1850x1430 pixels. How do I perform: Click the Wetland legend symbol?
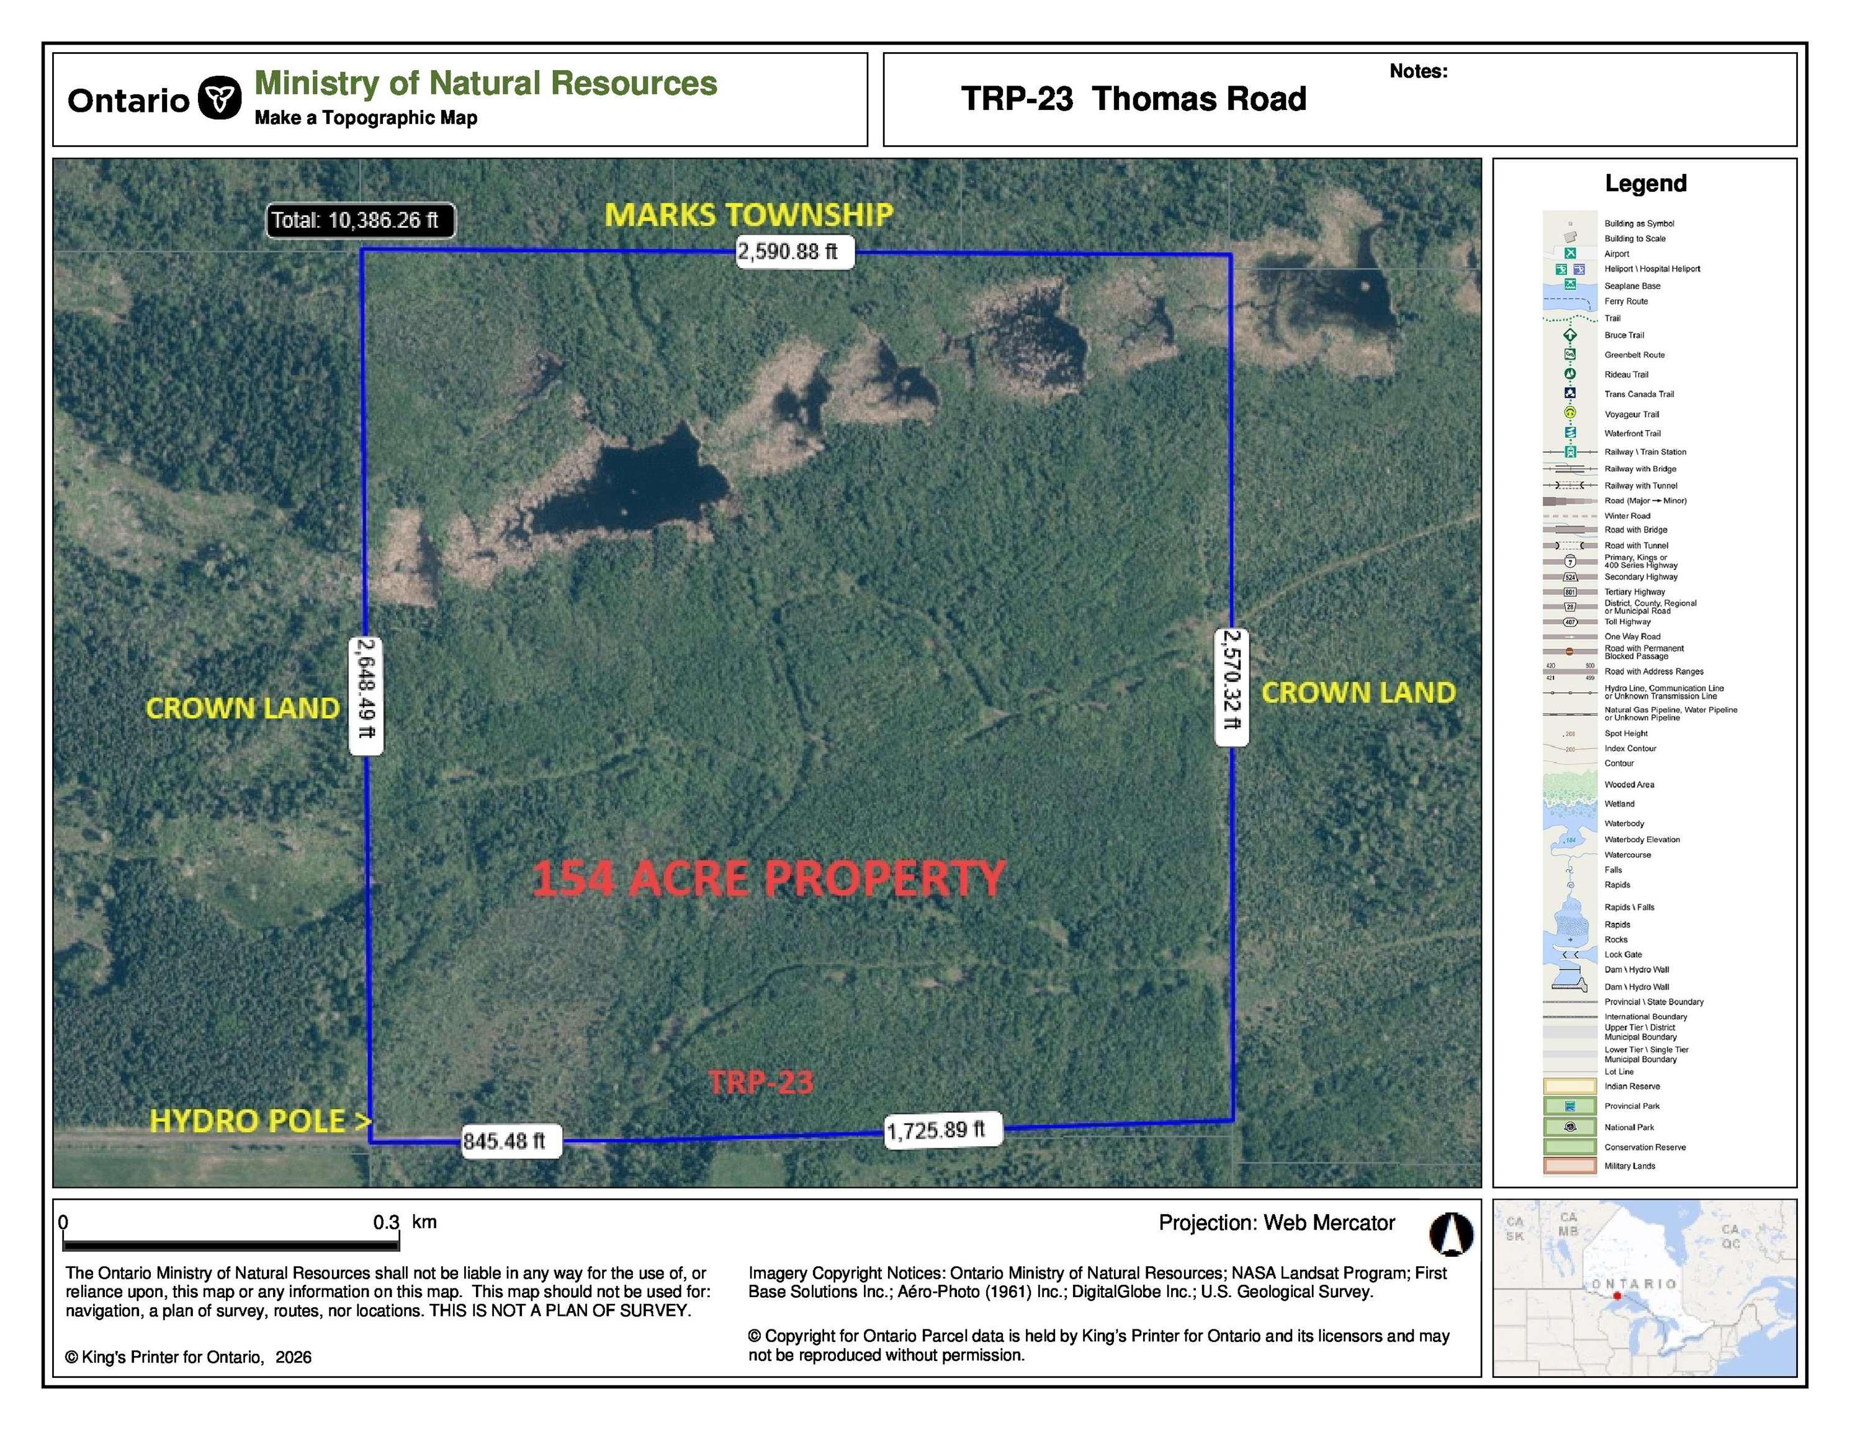tap(1571, 807)
